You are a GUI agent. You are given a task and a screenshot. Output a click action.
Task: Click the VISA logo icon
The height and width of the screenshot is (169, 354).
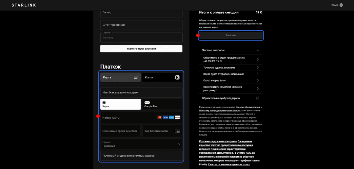click(166, 117)
